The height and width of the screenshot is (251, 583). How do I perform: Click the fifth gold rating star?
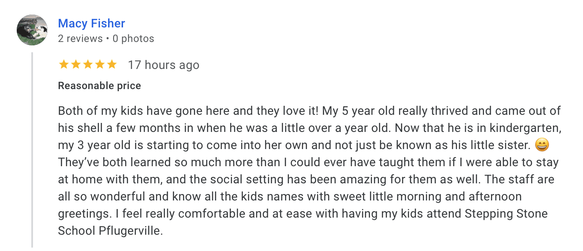[x=111, y=65]
